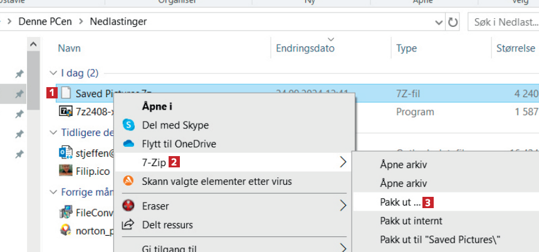Click the Eraser app icon

pyautogui.click(x=128, y=206)
